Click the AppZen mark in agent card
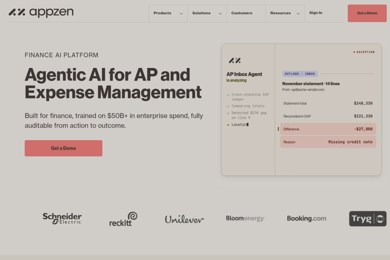Viewport: 390px width, 260px height. click(x=235, y=60)
